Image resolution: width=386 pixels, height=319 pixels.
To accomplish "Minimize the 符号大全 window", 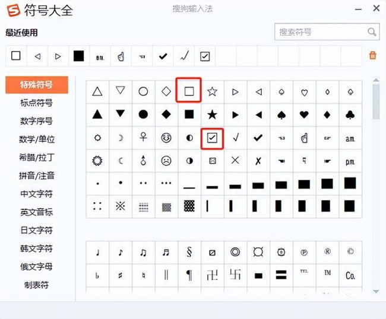I will [x=358, y=9].
